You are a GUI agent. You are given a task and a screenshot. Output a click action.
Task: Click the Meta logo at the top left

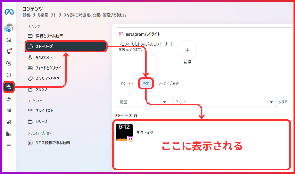click(9, 11)
